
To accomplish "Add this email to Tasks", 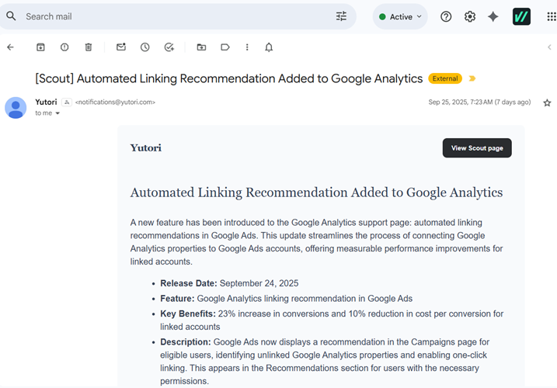I will click(x=169, y=47).
